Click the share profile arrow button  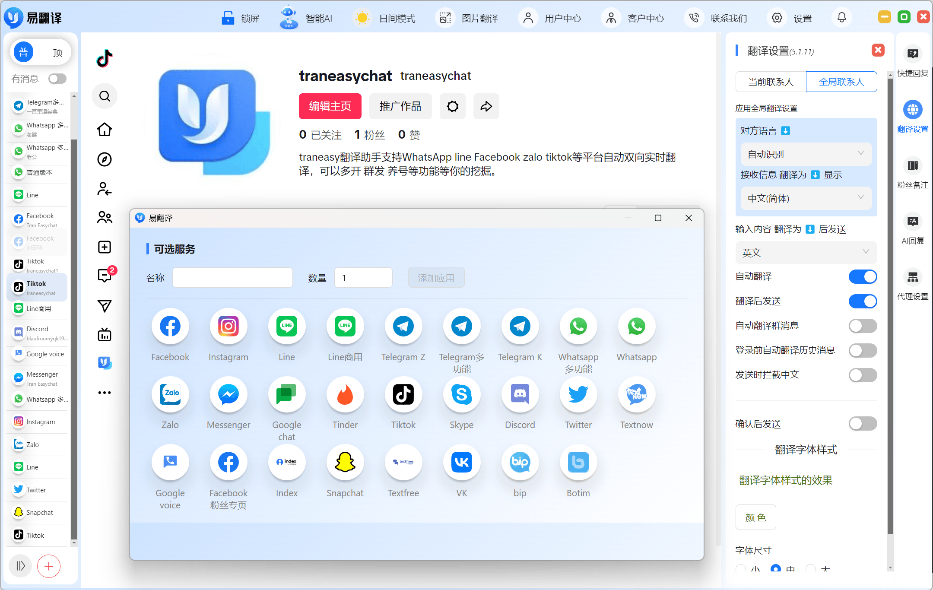tap(486, 106)
